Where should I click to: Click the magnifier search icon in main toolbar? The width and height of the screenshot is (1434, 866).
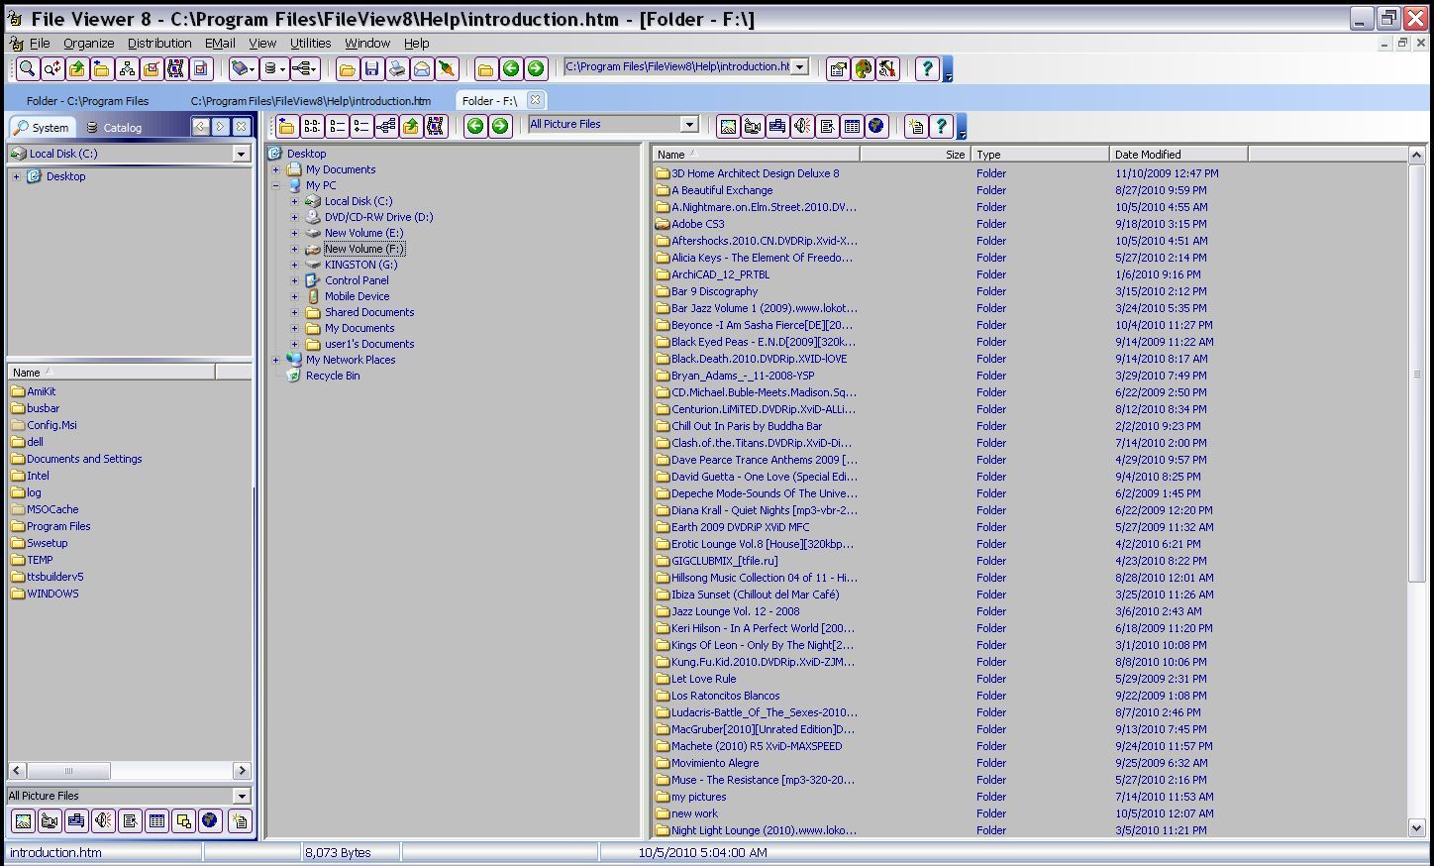[x=27, y=68]
